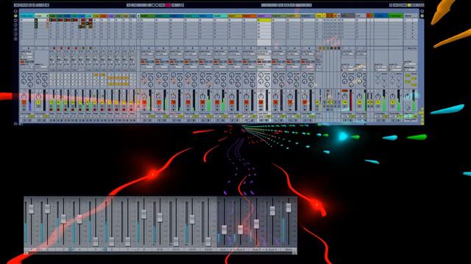Viewport: 471px width, 264px height.
Task: Open the Cue Out dropdown in Master track
Action: coord(411,64)
